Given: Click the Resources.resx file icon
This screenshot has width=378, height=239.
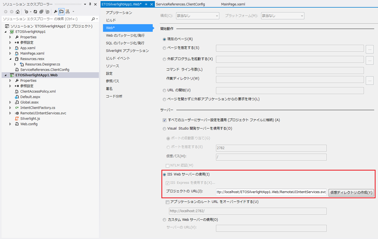Looking at the screenshot, I should (x=17, y=59).
